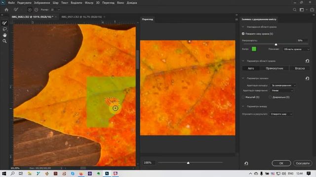The width and height of the screenshot is (316, 177).
Task: Click the share/export icon at top right
Action: click(x=312, y=10)
